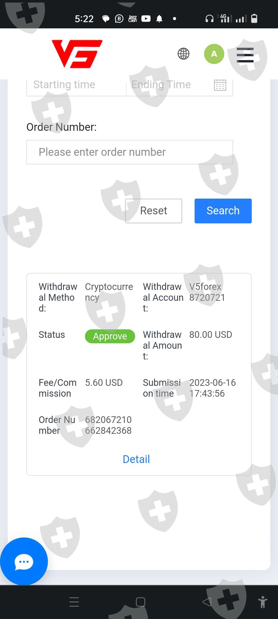Tap the green Approve status badge

(x=110, y=336)
